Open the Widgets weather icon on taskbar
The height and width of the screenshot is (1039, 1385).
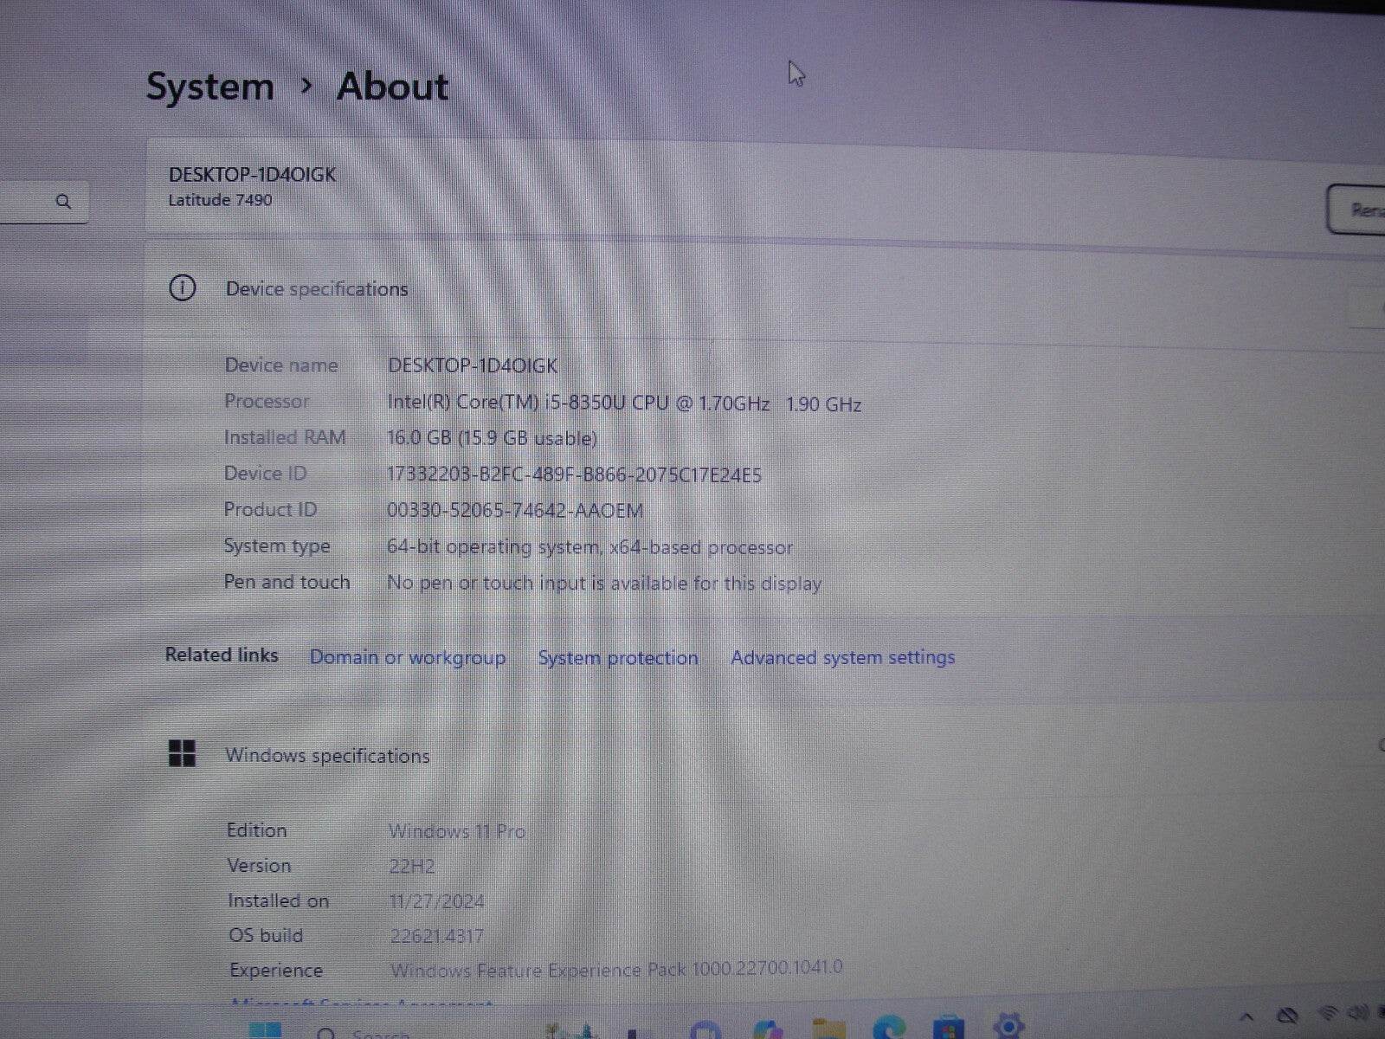coord(567,1032)
